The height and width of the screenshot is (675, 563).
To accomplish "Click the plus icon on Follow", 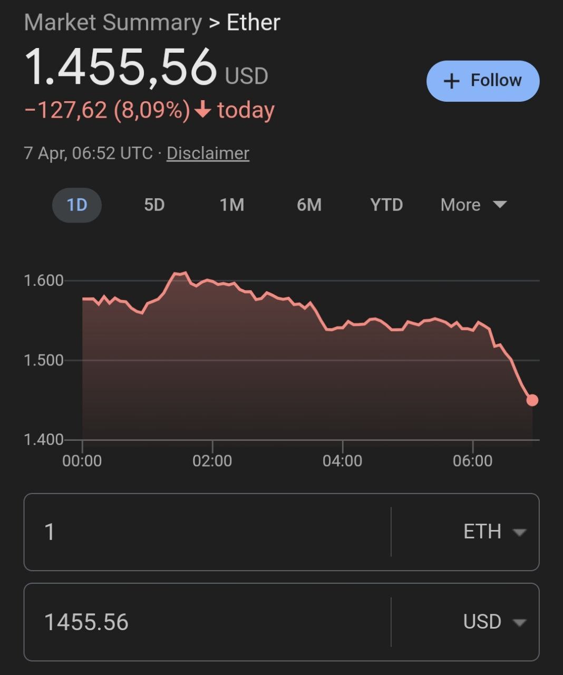I will [x=452, y=81].
